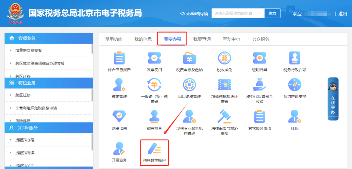Select the 我要办税 tab
The width and height of the screenshot is (352, 169).
pyautogui.click(x=172, y=39)
